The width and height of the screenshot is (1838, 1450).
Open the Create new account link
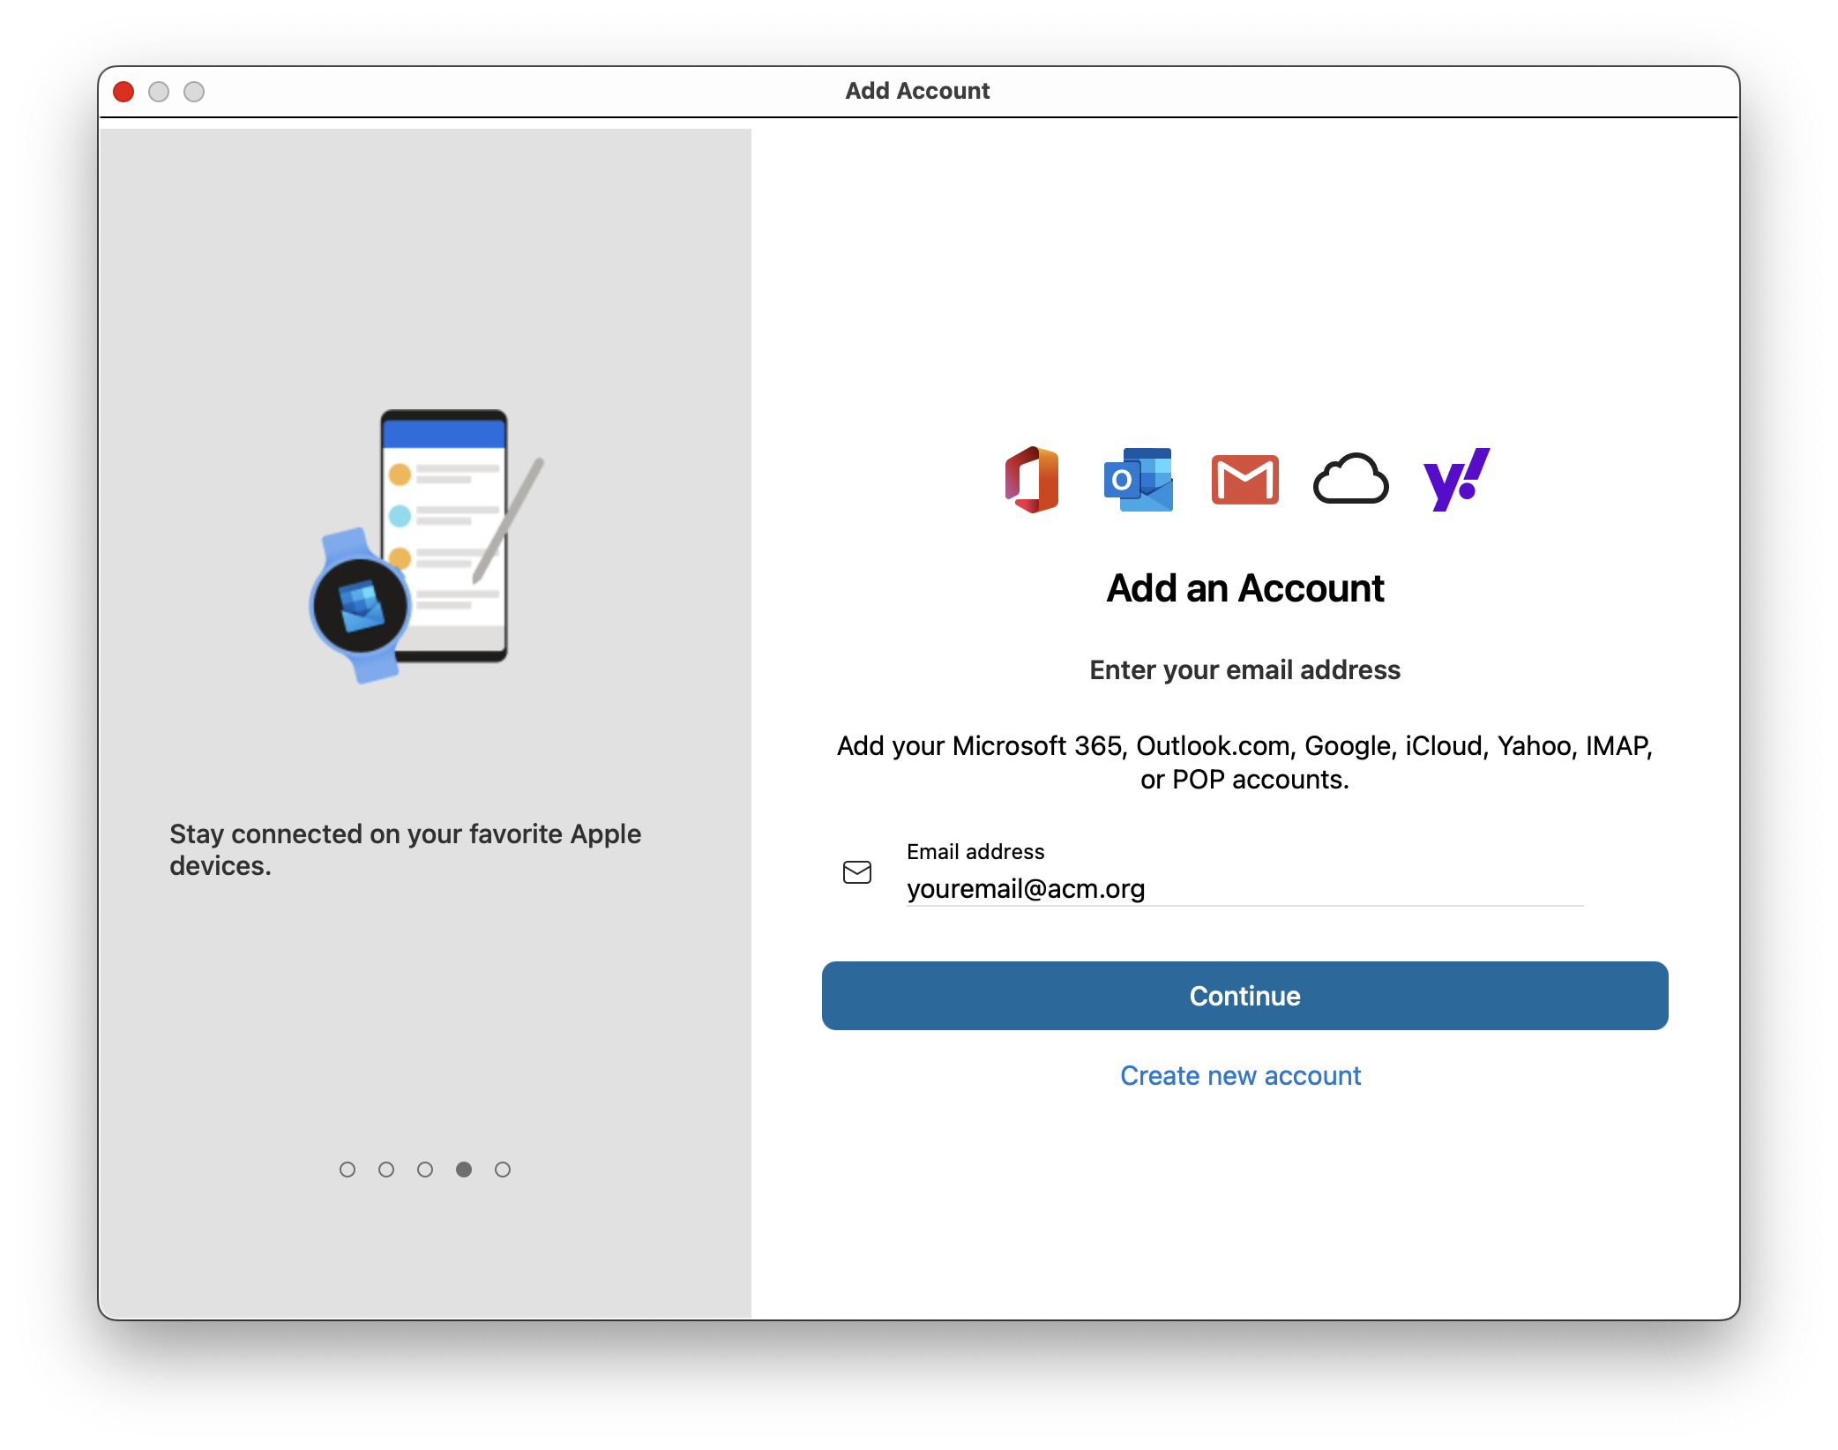[1240, 1076]
